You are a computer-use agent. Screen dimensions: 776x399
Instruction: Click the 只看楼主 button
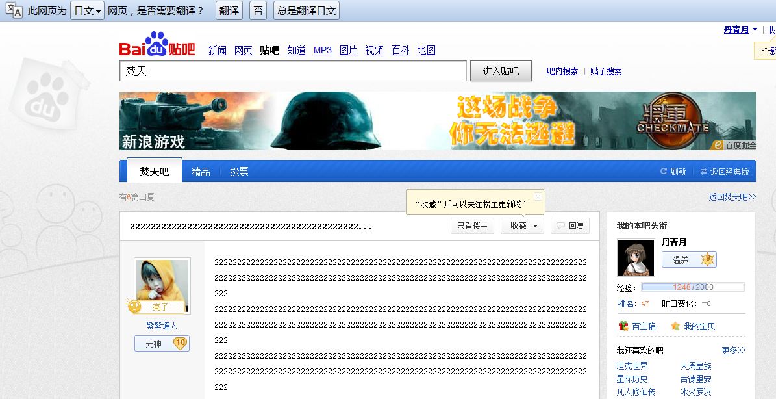point(472,225)
